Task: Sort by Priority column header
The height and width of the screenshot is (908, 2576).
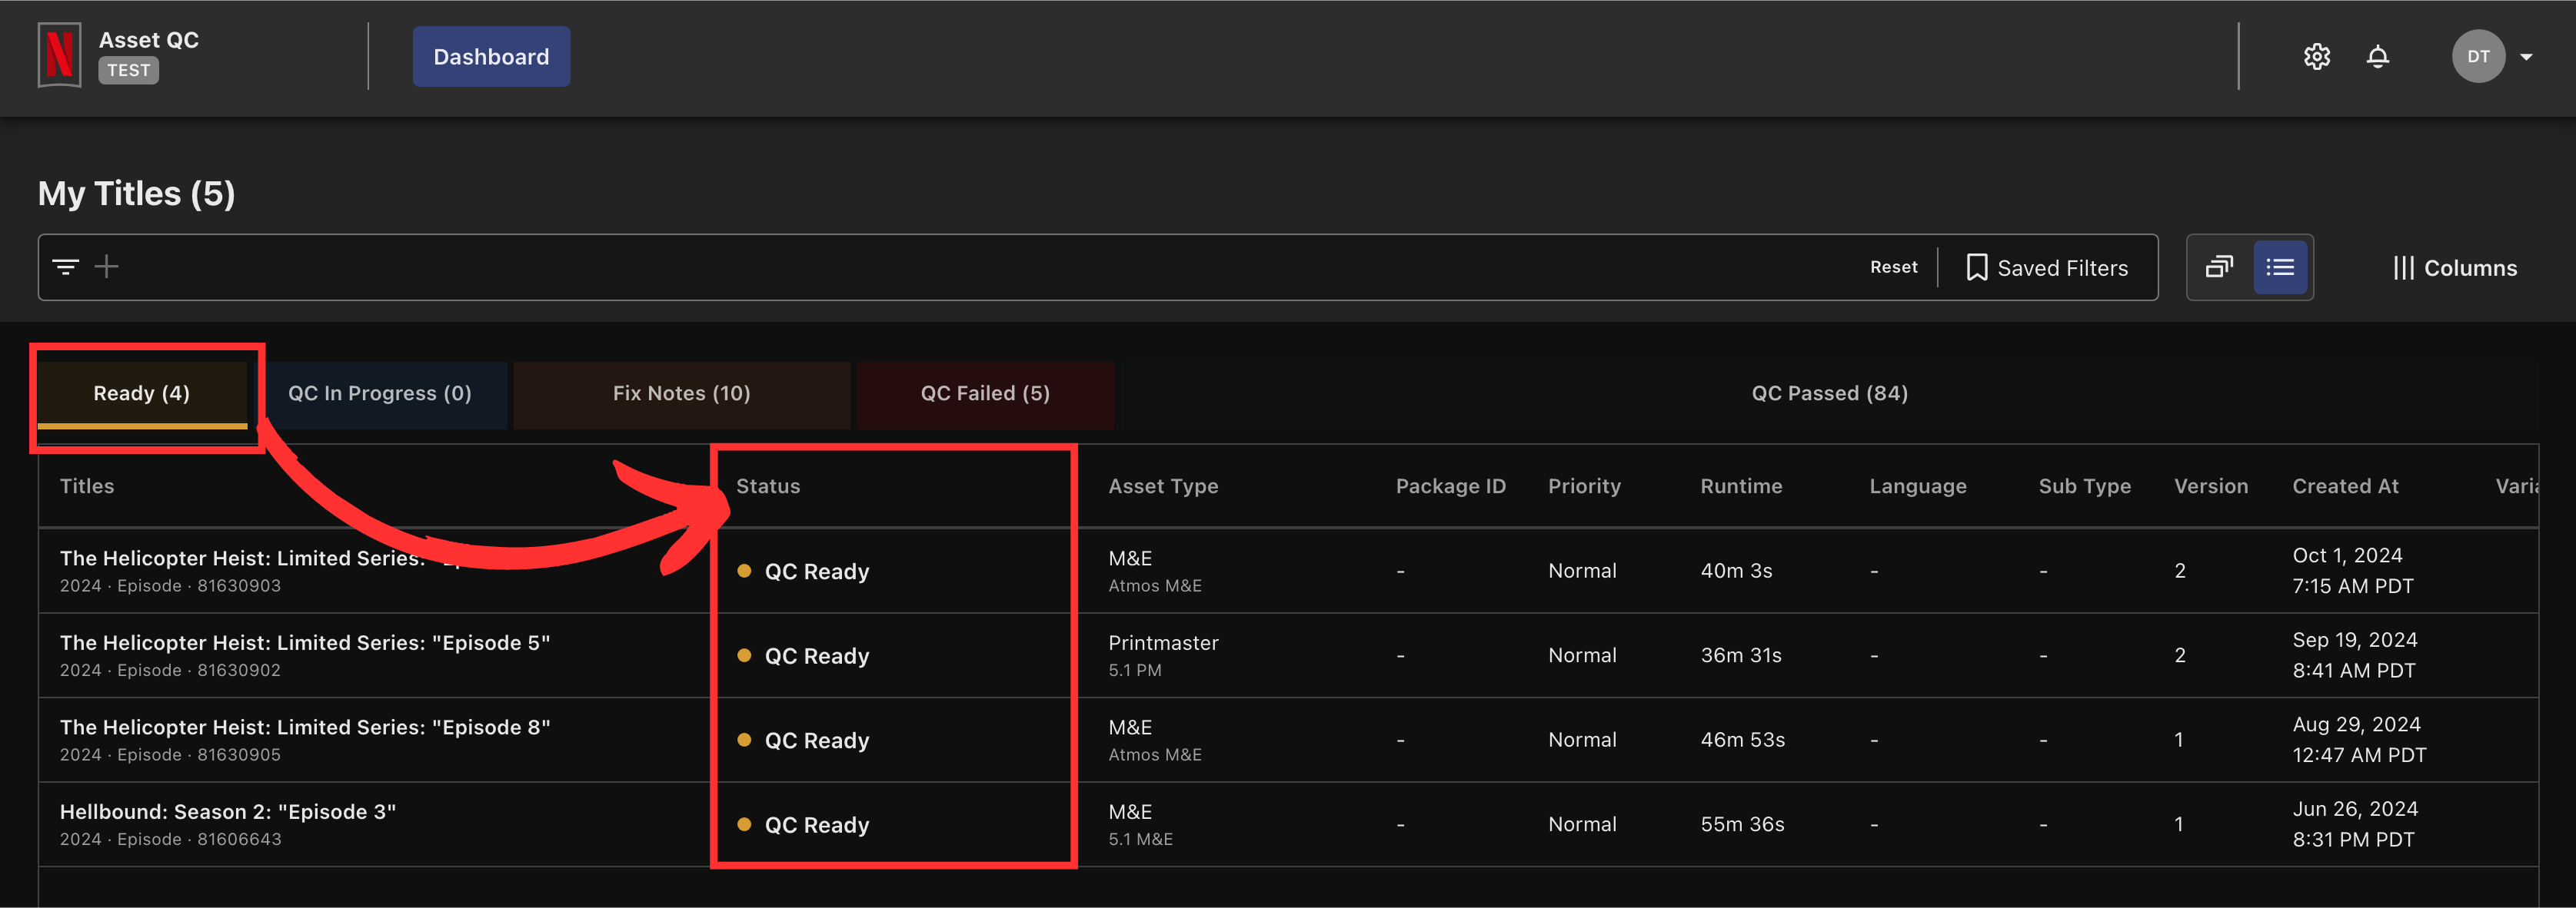Action: click(1584, 486)
